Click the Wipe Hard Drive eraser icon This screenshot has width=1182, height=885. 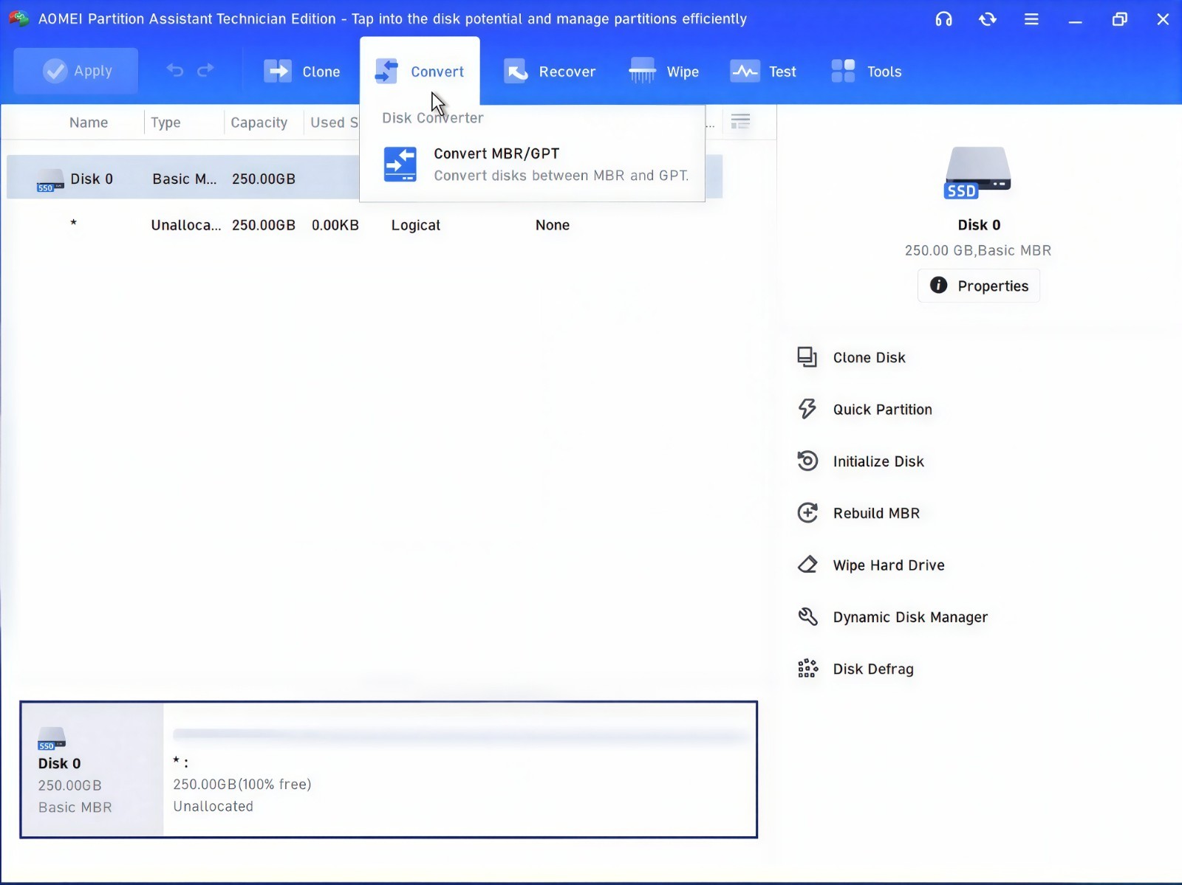click(807, 565)
